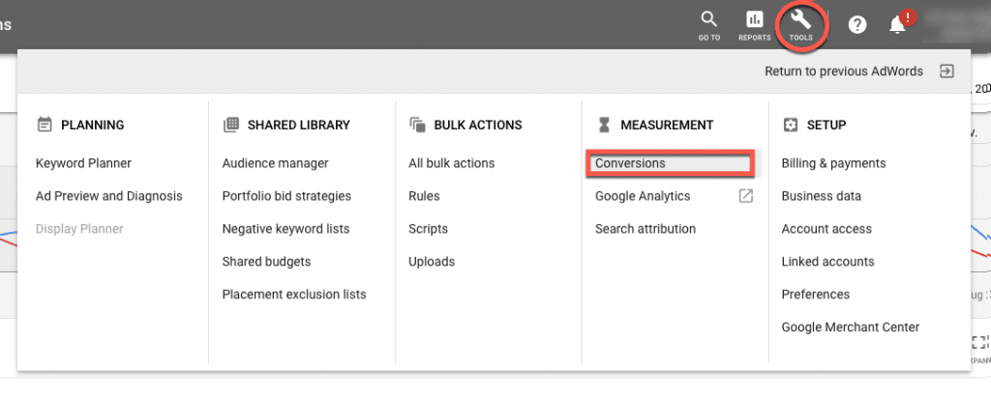991x398 pixels.
Task: Click the external link icon next to Google Analytics
Action: pyautogui.click(x=746, y=196)
